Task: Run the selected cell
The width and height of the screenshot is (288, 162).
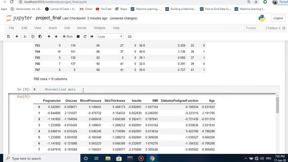Action: point(68,36)
